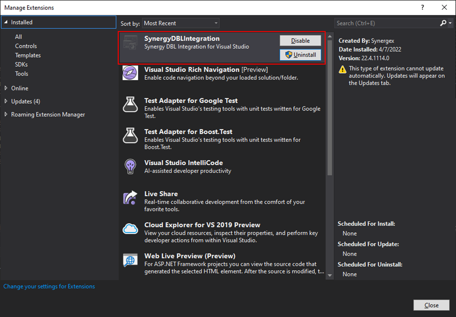
Task: Click the Visual Studio IntelliCode lightbulb icon
Action: [130, 167]
